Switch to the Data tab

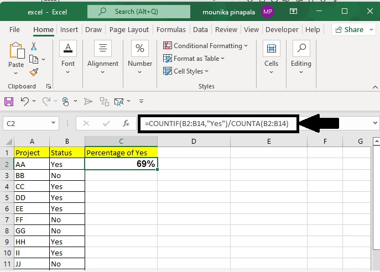tap(200, 29)
